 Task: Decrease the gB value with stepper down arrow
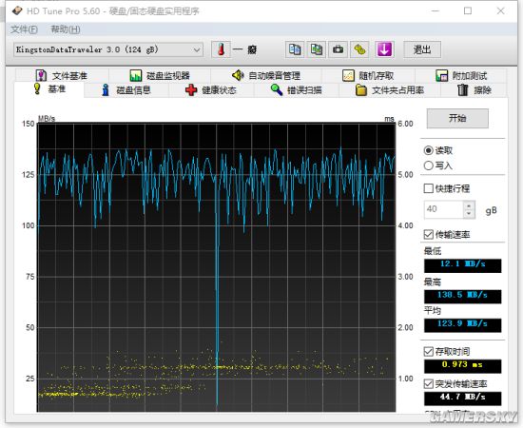[469, 214]
